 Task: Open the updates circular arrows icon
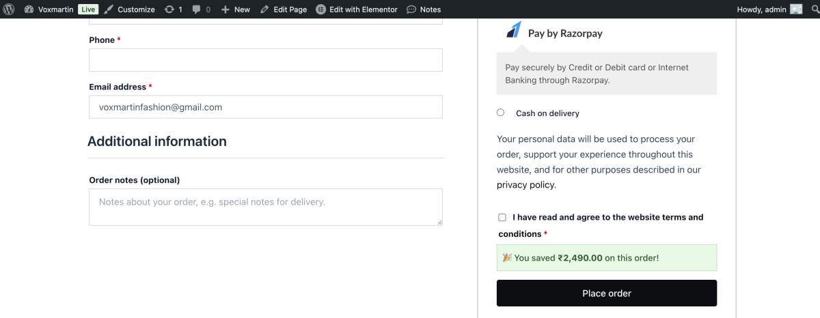pos(169,10)
